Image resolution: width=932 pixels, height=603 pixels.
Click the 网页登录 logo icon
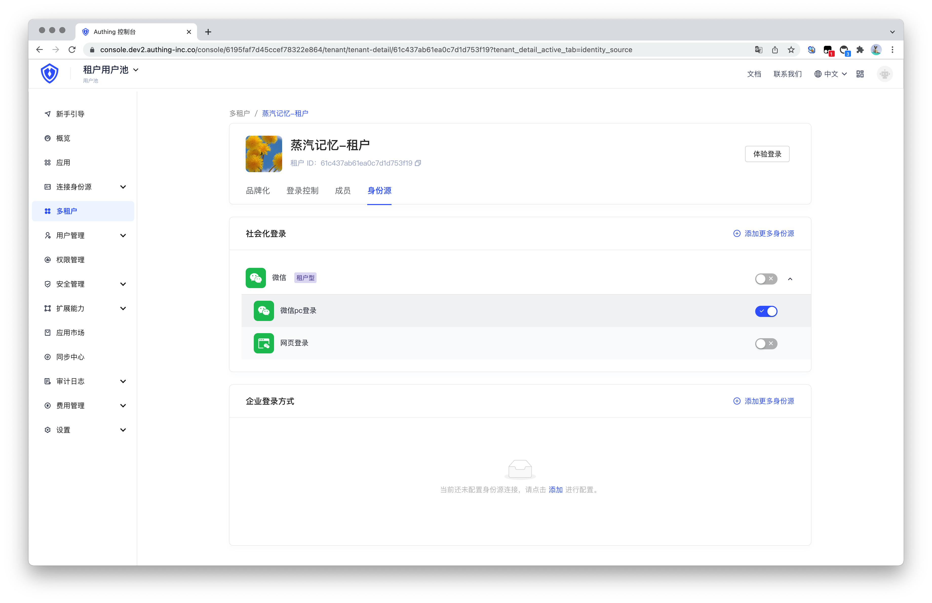click(264, 343)
